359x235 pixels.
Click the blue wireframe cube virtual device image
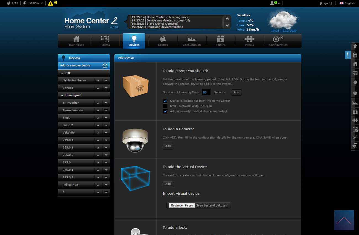click(x=135, y=178)
